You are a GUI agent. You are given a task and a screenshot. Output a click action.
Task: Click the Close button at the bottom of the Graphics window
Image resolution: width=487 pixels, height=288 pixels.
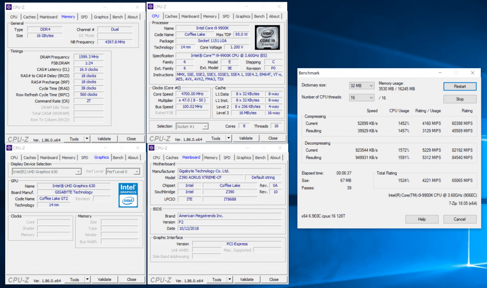131,279
